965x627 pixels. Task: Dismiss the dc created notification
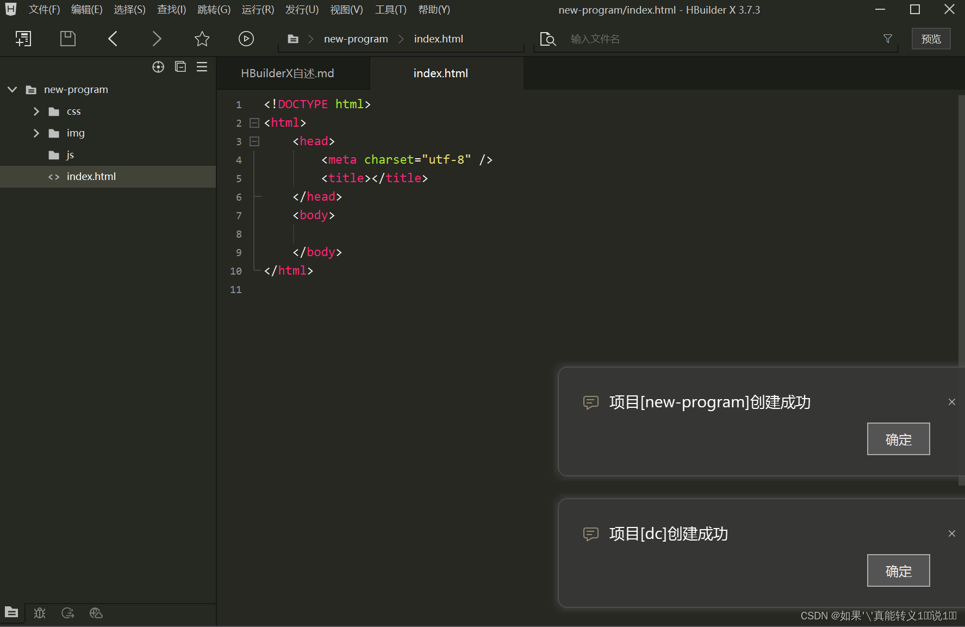(x=951, y=533)
